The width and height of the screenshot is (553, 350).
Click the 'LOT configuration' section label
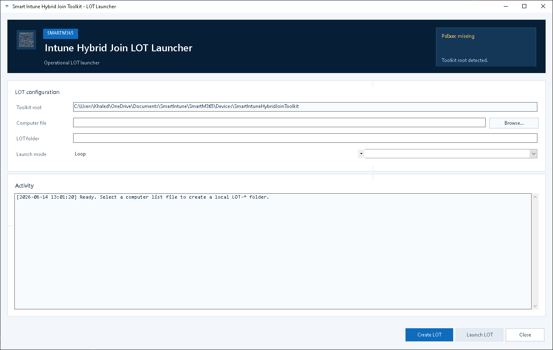(37, 92)
